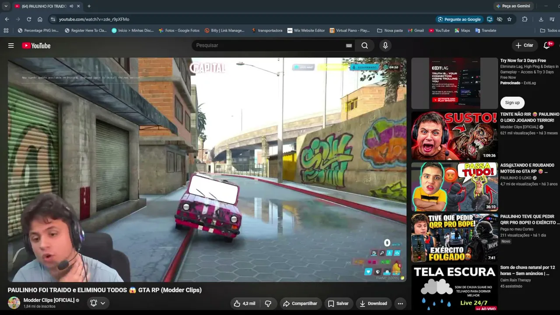This screenshot has height=315, width=560.
Task: Start voice search with the microphone
Action: [385, 45]
